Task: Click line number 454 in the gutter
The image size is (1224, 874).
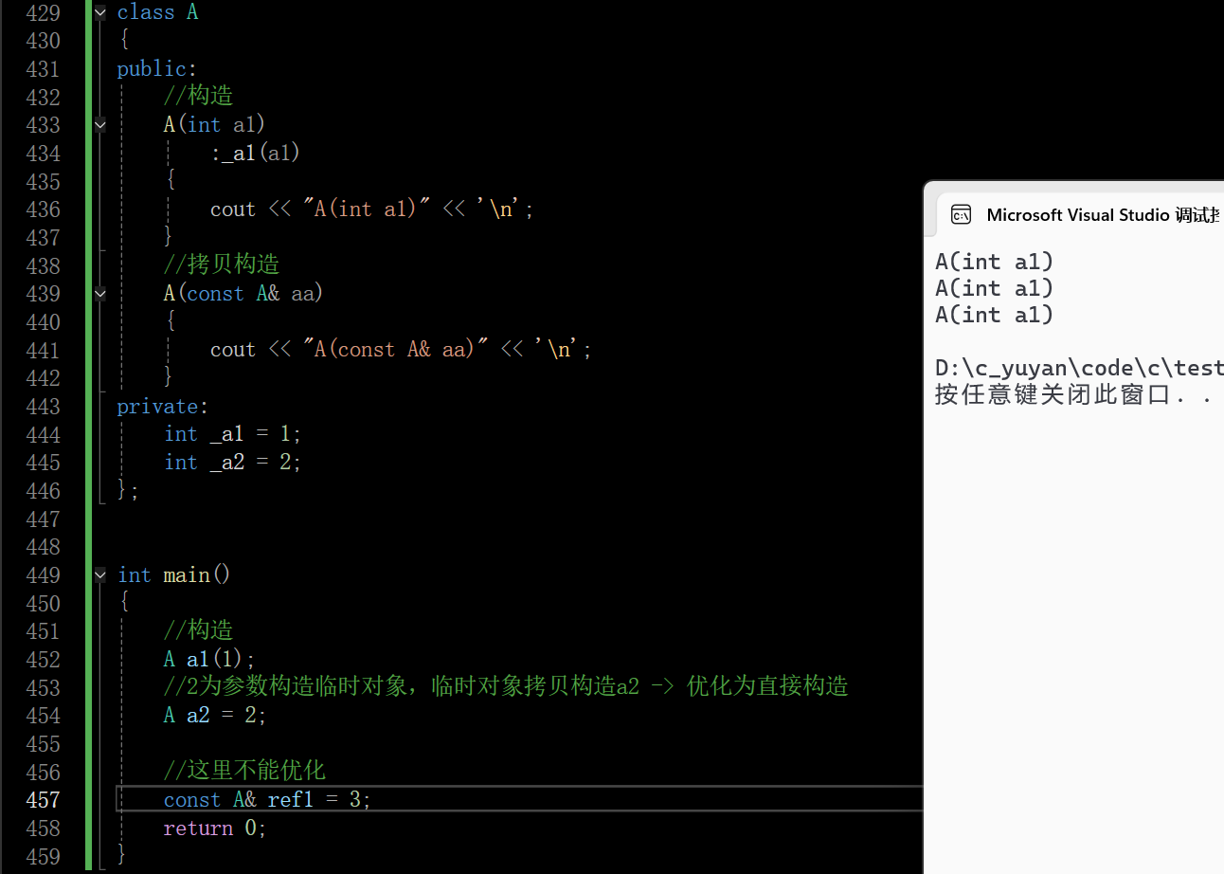Action: (43, 716)
